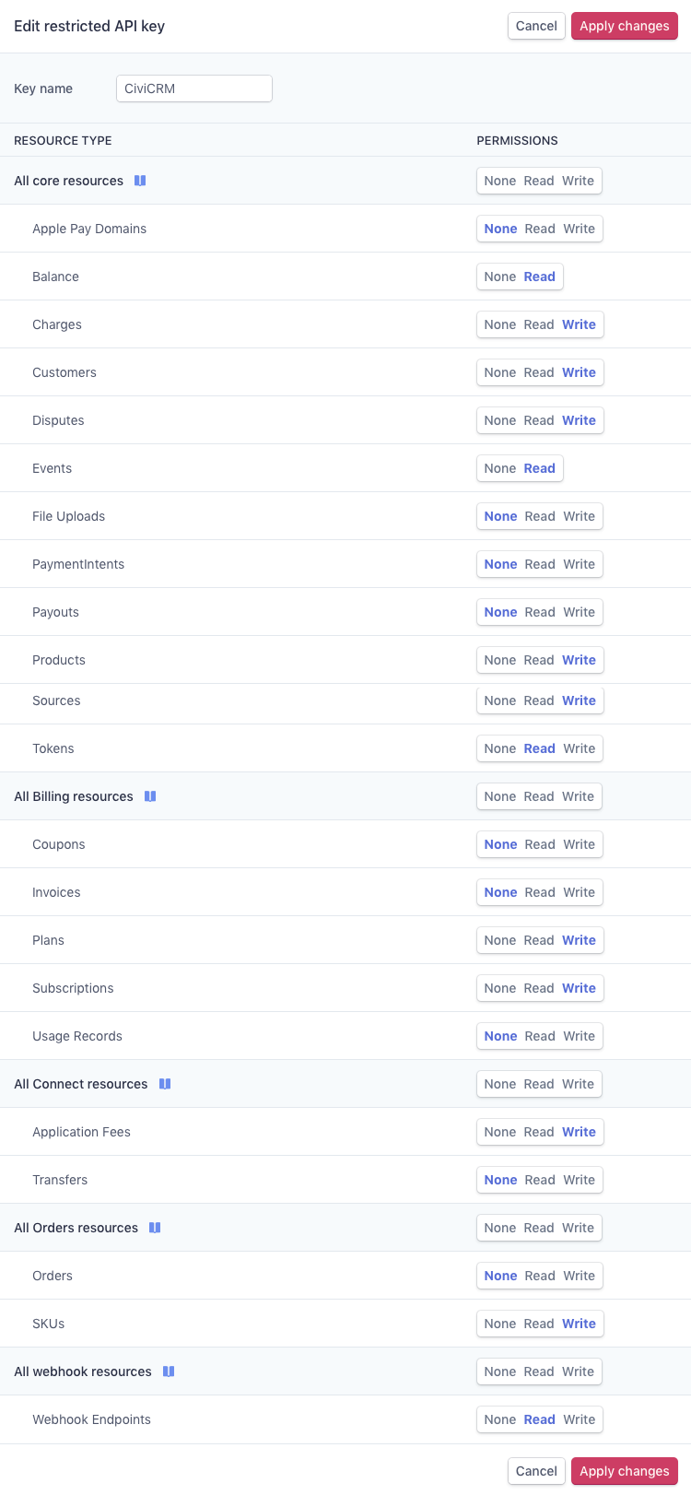Set Invoices permission to Read

(x=540, y=892)
